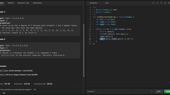Click the Example 2 output value 6
The width and height of the screenshot is (170, 95).
(7, 48)
